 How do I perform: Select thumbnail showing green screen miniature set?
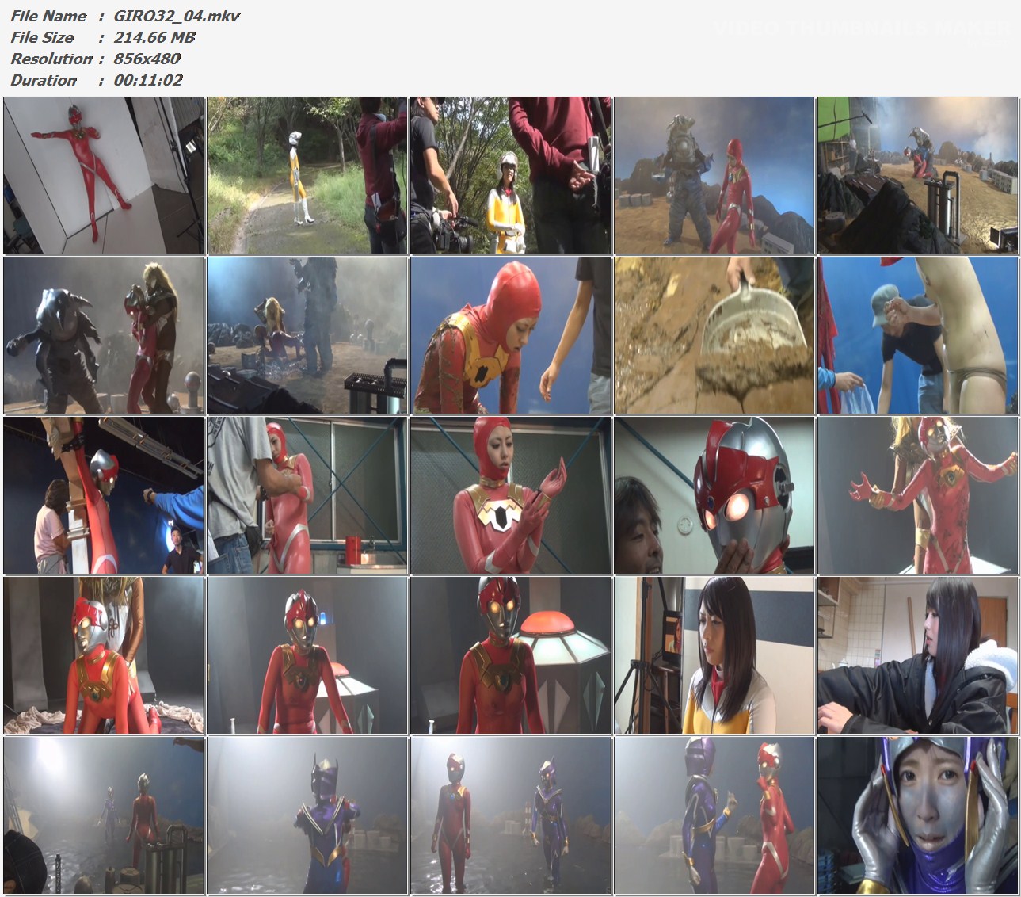coord(918,175)
